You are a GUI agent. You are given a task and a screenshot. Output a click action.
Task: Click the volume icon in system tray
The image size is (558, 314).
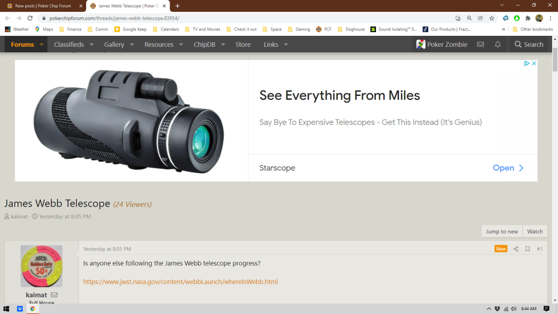(x=514, y=309)
